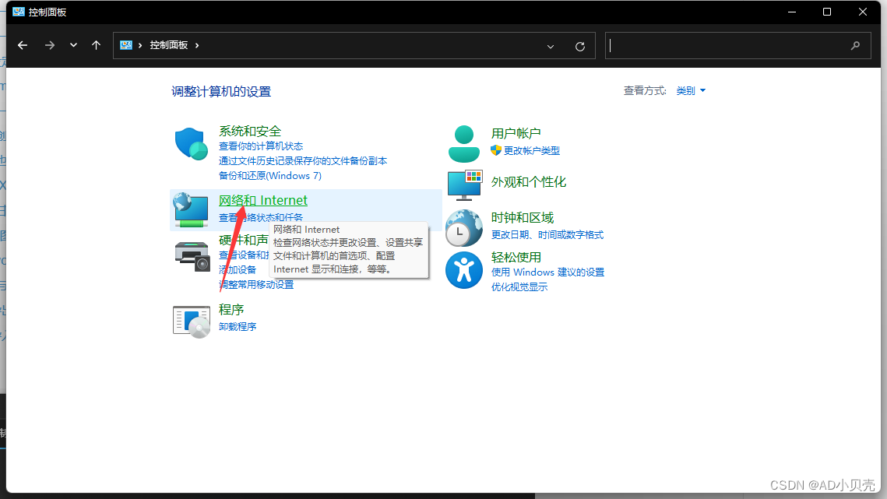Open 程序 category
The width and height of the screenshot is (887, 499).
tap(231, 310)
